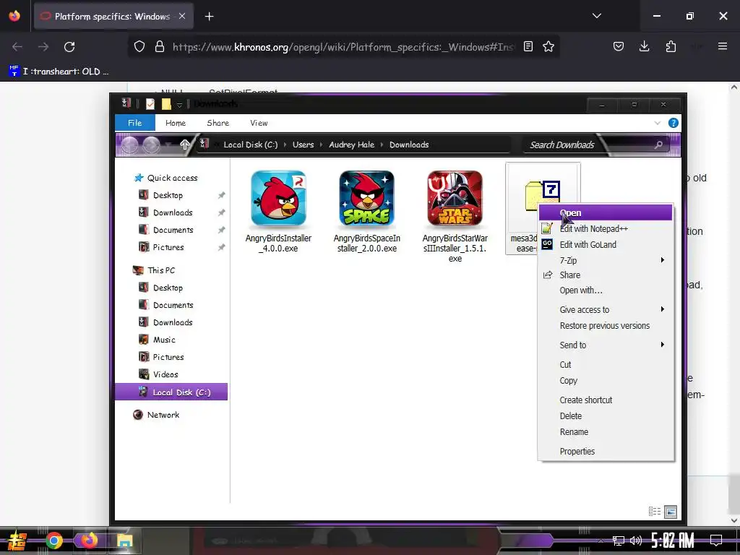The height and width of the screenshot is (555, 740).
Task: Click Users in the address breadcrumb
Action: tap(303, 145)
